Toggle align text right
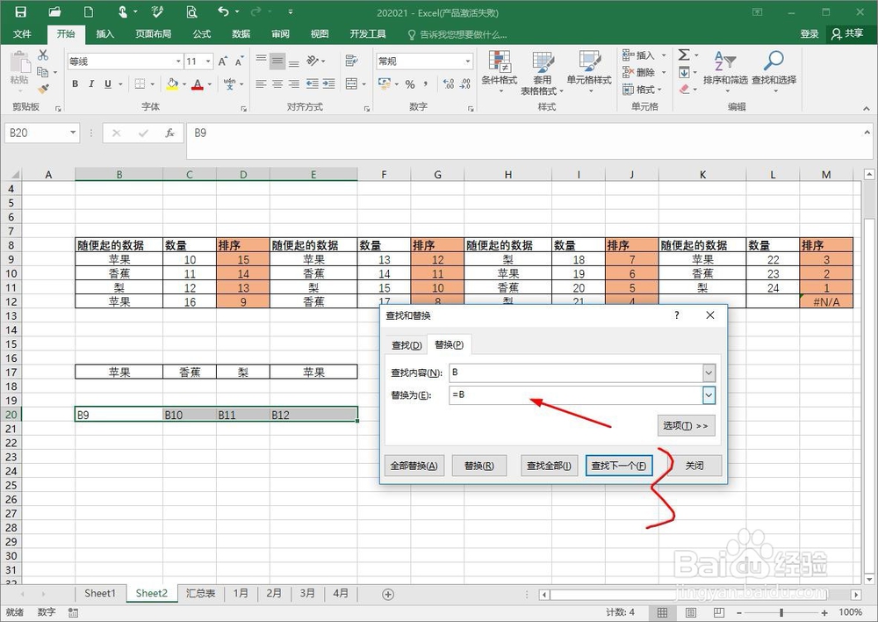 (x=294, y=84)
